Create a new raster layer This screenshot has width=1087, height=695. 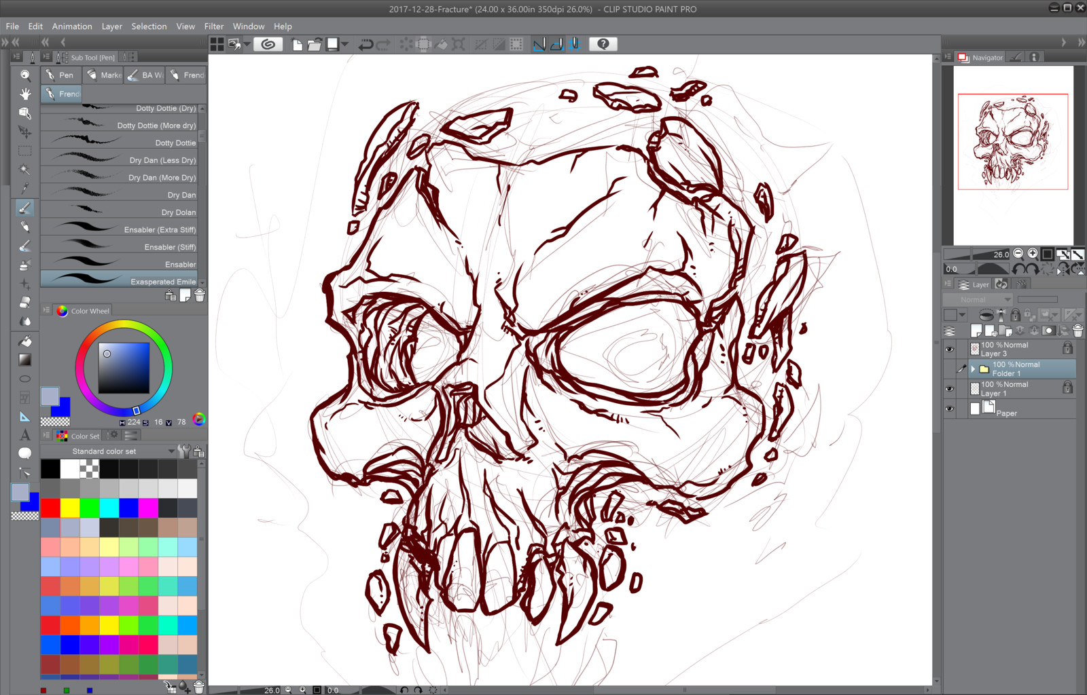click(976, 331)
